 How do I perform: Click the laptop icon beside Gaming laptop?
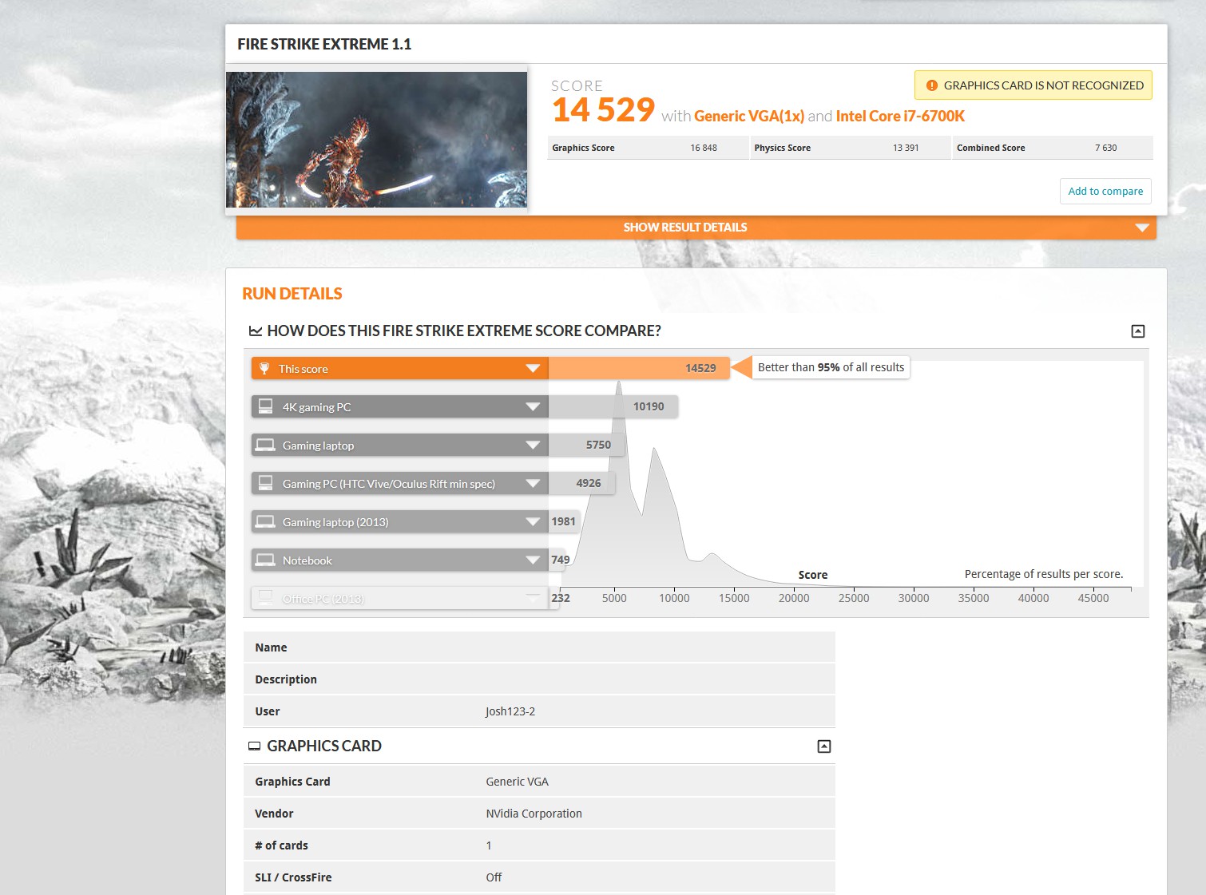pyautogui.click(x=266, y=445)
